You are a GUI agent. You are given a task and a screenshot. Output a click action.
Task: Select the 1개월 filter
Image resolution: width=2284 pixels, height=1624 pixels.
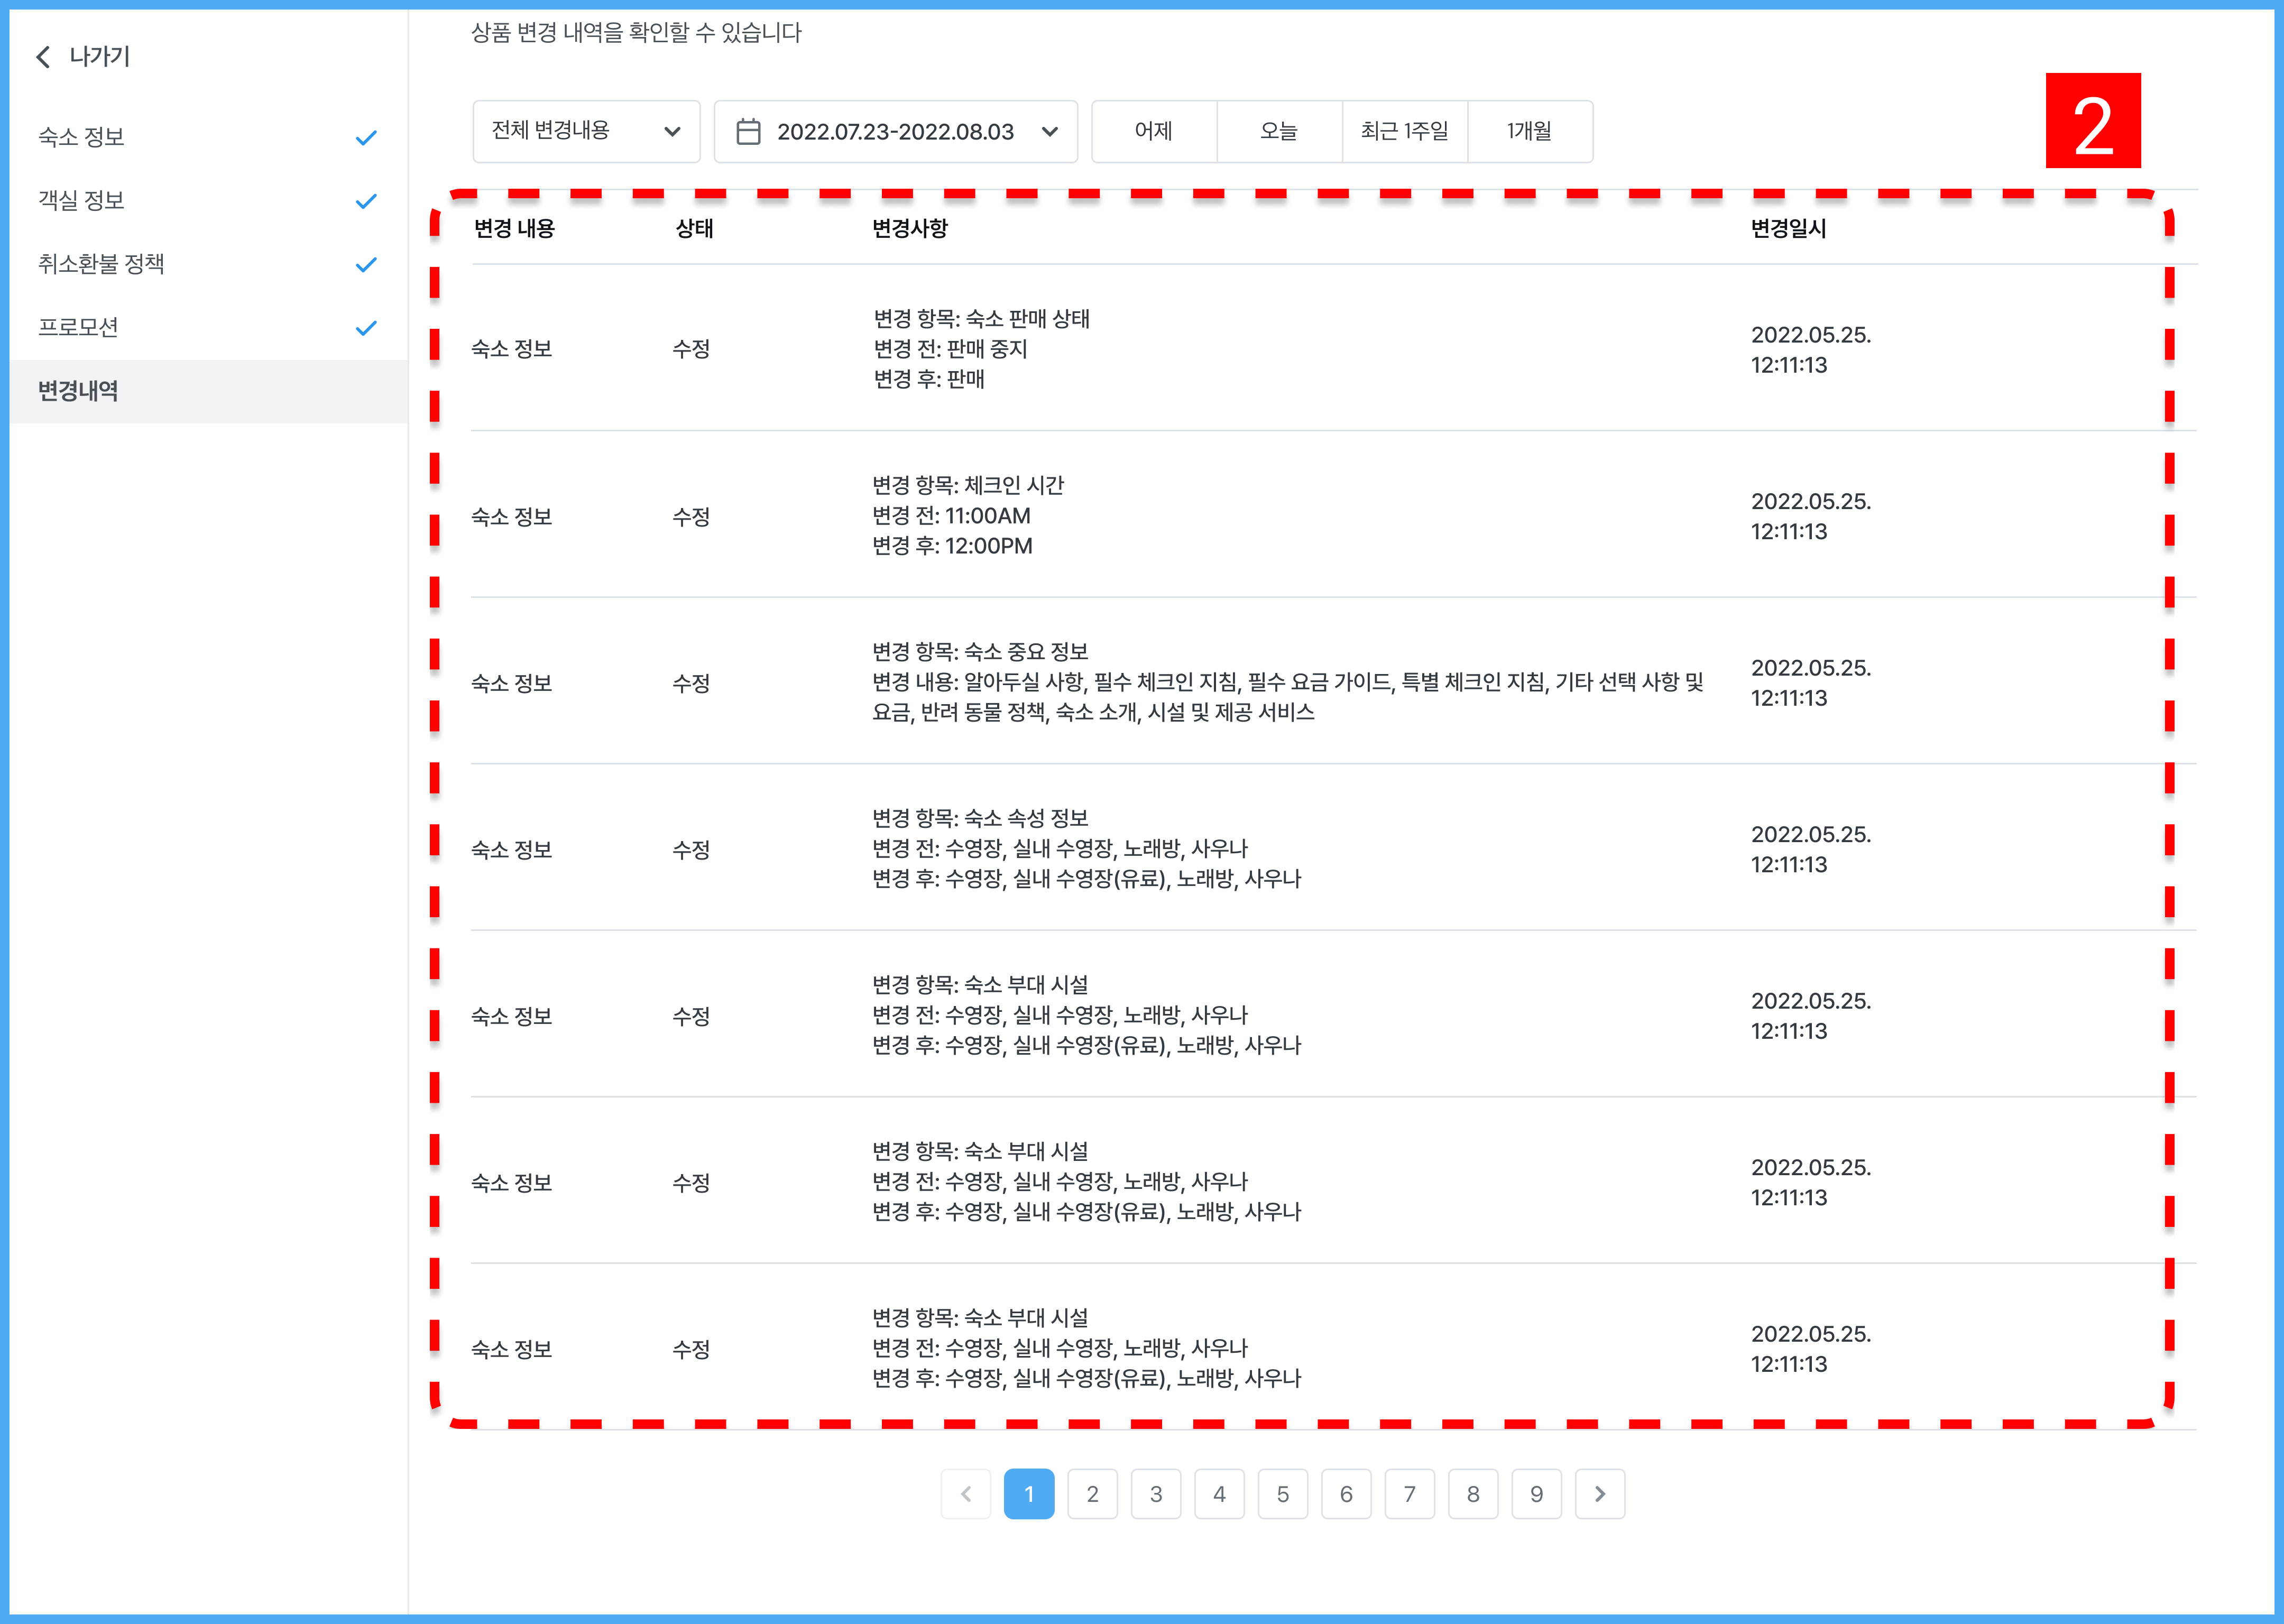coord(1529,131)
